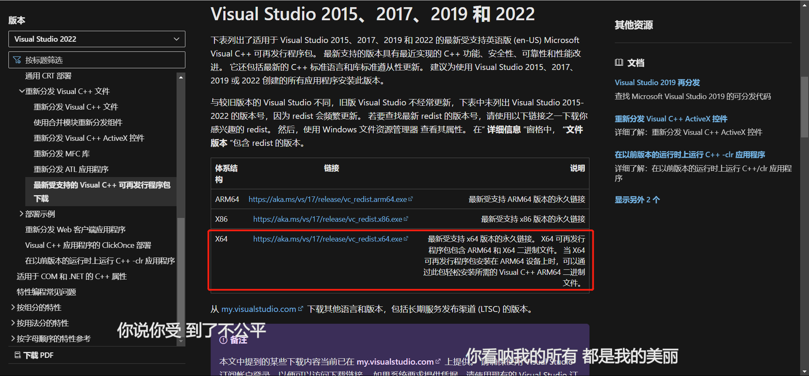The image size is (809, 376).
Task: Open Visual Studio 2019 再分发 resource link
Action: point(657,83)
